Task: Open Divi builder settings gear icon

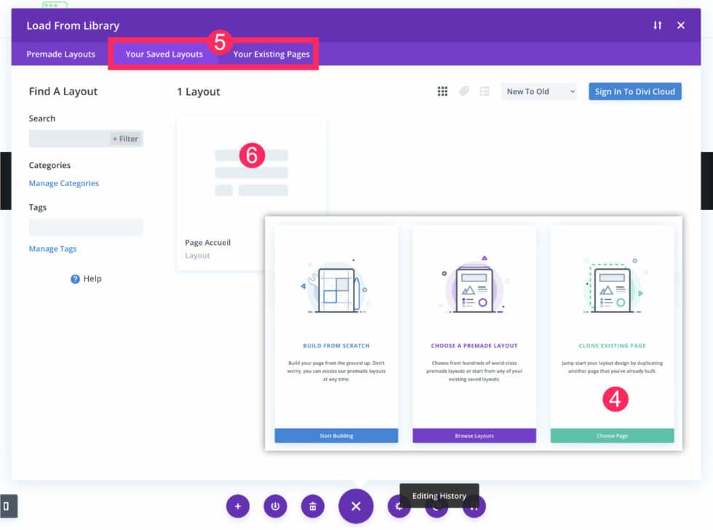Action: (399, 506)
